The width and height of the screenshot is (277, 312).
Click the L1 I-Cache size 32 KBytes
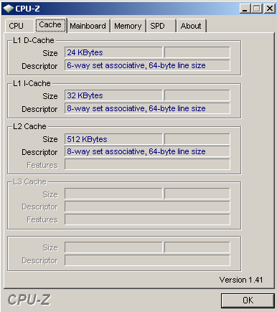coord(113,95)
